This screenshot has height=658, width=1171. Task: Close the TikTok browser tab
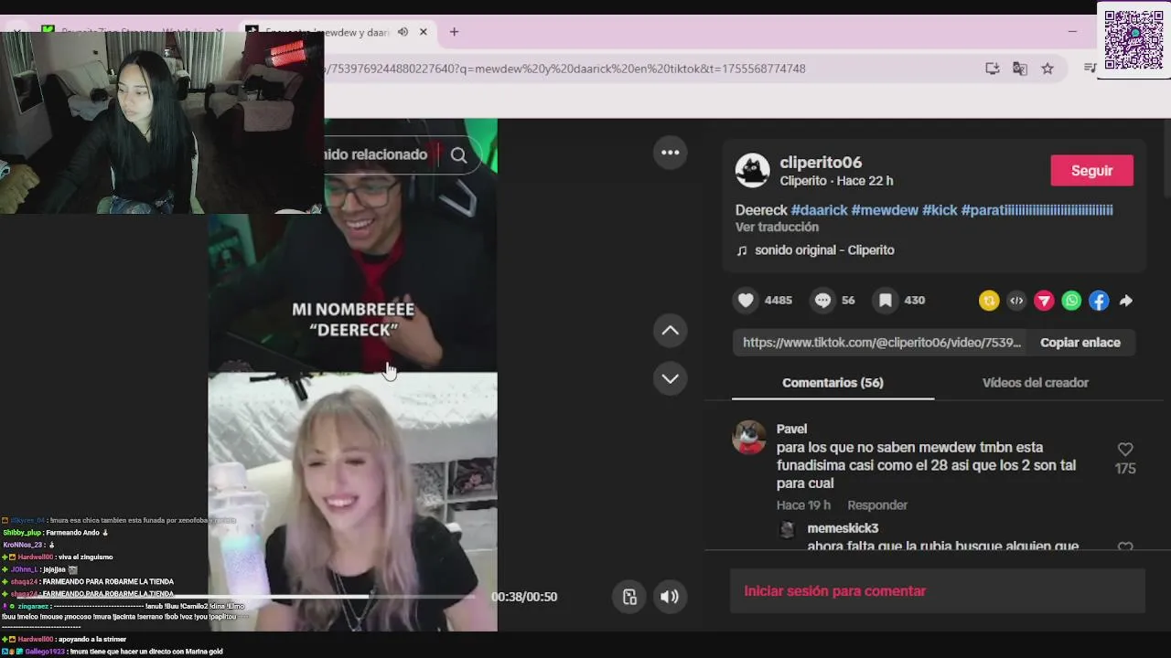tap(424, 32)
